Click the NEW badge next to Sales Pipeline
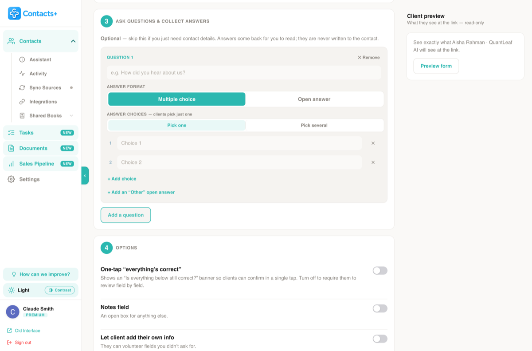 tap(67, 164)
